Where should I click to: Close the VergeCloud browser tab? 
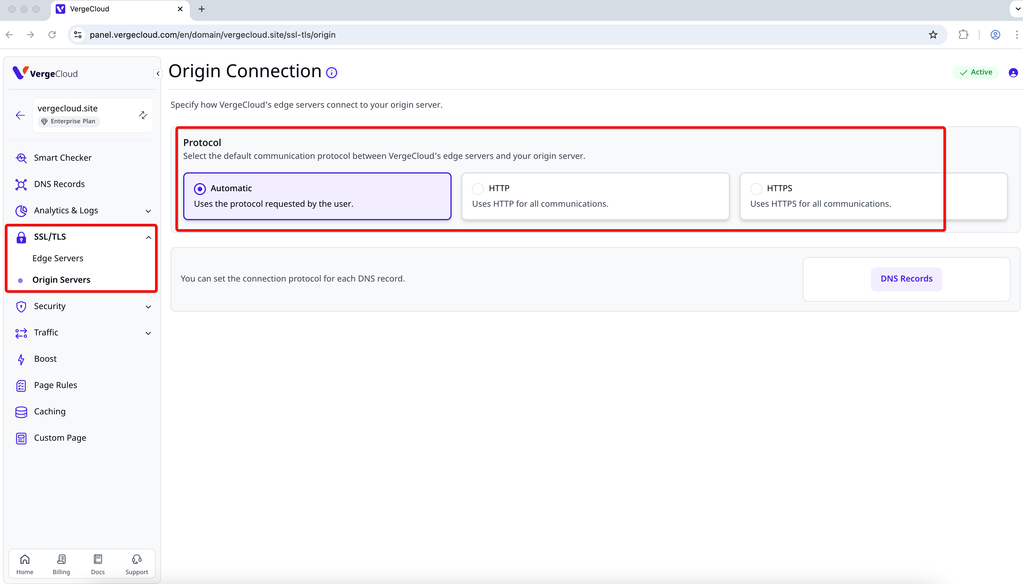coord(180,9)
